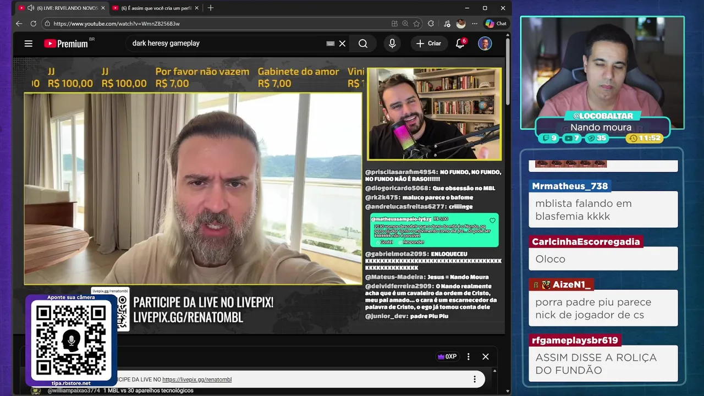Viewport: 704px width, 396px height.
Task: Click the 11:52 timer badge
Action: pyautogui.click(x=645, y=138)
